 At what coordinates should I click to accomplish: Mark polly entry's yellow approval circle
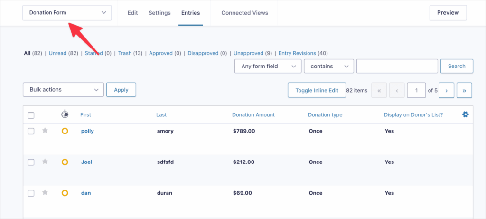click(65, 131)
